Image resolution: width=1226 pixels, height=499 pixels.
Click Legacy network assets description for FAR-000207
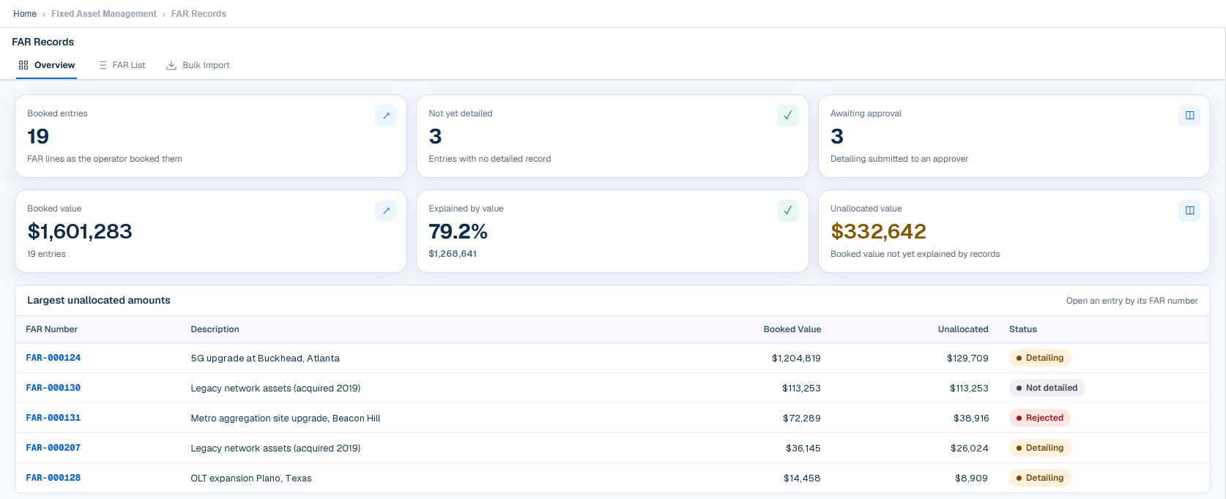(275, 449)
